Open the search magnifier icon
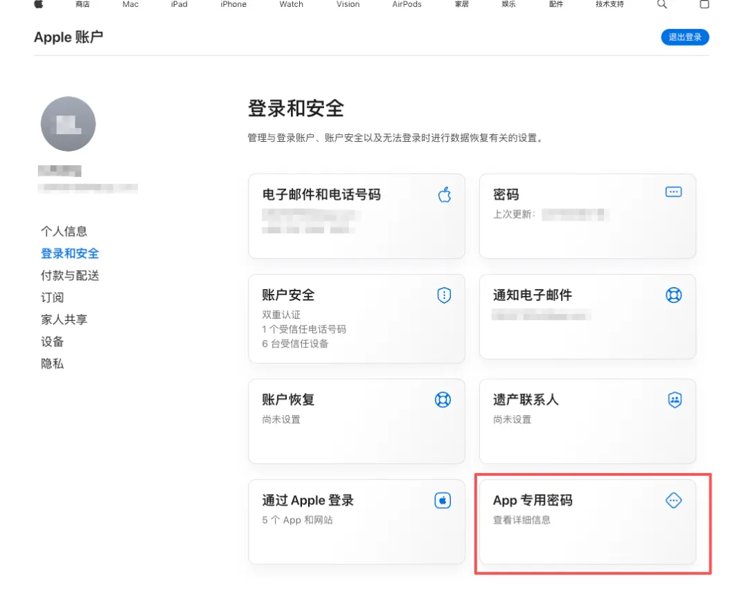This screenshot has height=599, width=748. [x=661, y=4]
